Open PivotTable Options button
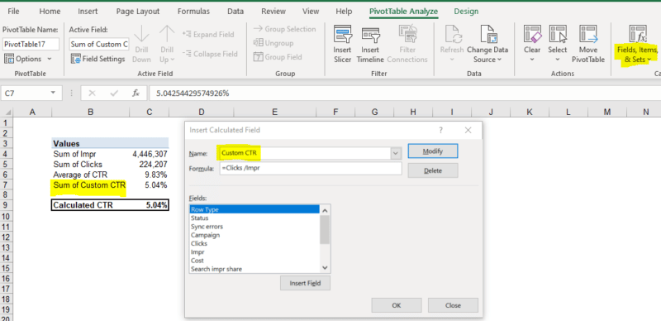 coord(27,59)
